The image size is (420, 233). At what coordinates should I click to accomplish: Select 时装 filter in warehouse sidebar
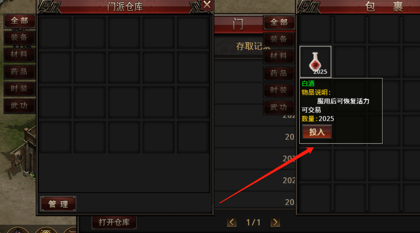coord(19,89)
